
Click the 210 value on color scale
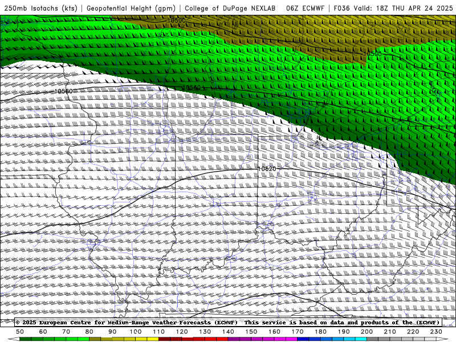(x=390, y=332)
